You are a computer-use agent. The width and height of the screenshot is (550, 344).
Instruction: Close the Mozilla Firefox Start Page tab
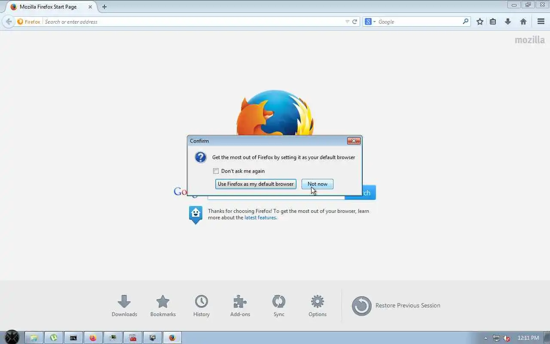[x=90, y=7]
